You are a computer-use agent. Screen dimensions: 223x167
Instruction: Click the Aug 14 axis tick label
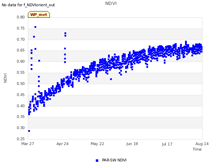click(202, 144)
